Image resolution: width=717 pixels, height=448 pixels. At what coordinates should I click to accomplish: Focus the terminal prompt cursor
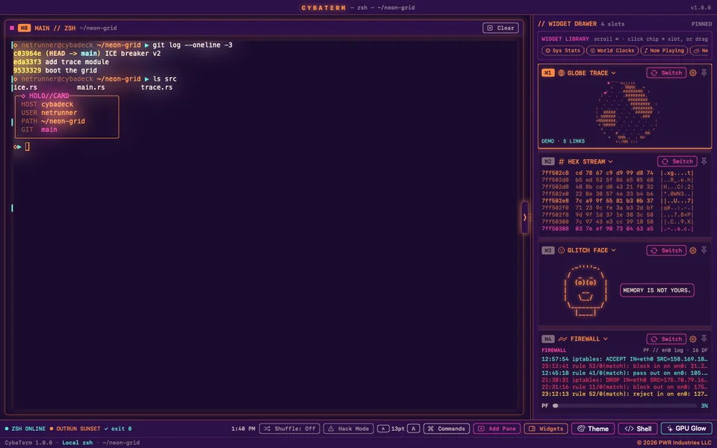(27, 146)
